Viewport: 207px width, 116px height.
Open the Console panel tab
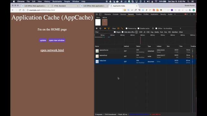tap(115, 14)
